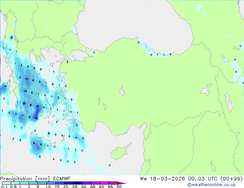Click the legend scale label '25'
The width and height of the screenshot is (244, 188).
pos(75,186)
